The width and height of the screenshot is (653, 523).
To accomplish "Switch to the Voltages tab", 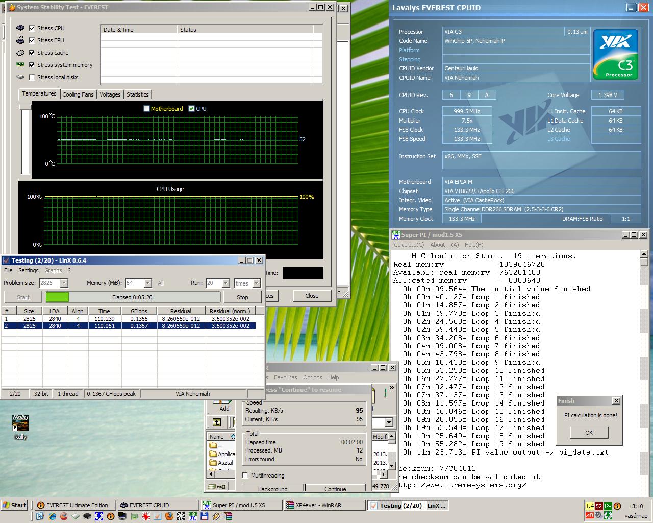I will tap(110, 94).
